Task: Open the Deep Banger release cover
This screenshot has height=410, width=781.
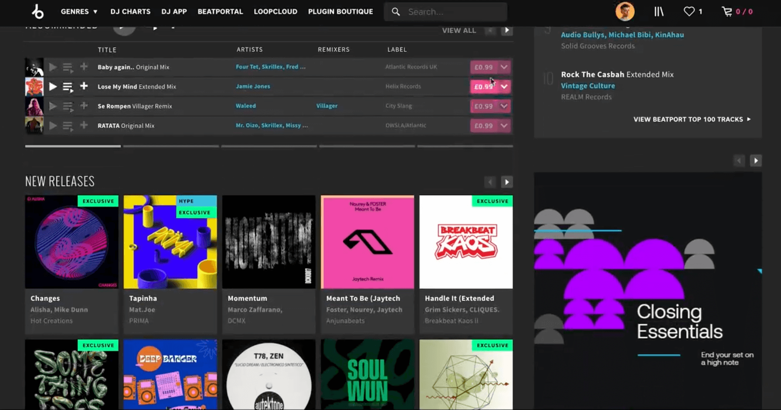Action: (x=170, y=375)
